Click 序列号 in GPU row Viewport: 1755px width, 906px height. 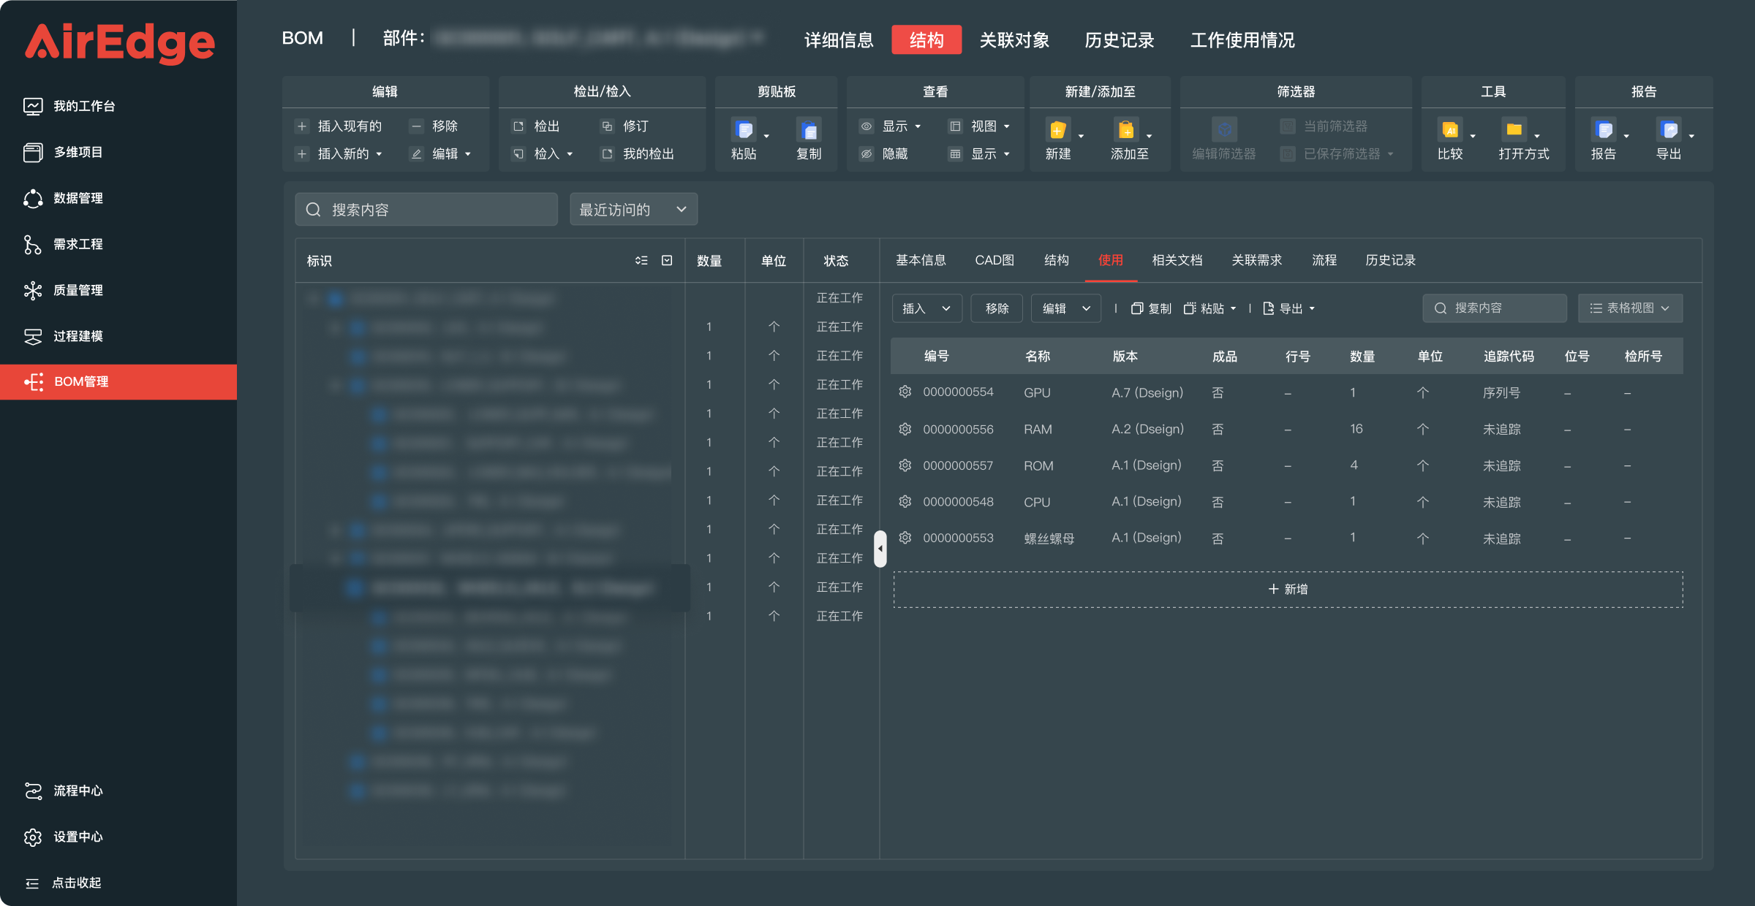[x=1501, y=393]
